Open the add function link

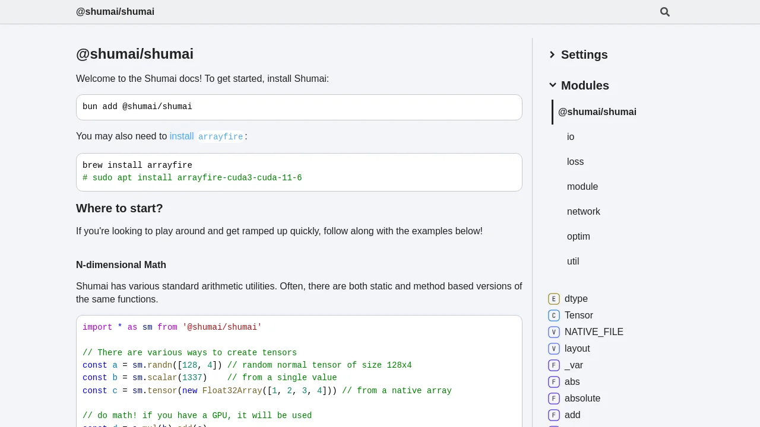[572, 415]
